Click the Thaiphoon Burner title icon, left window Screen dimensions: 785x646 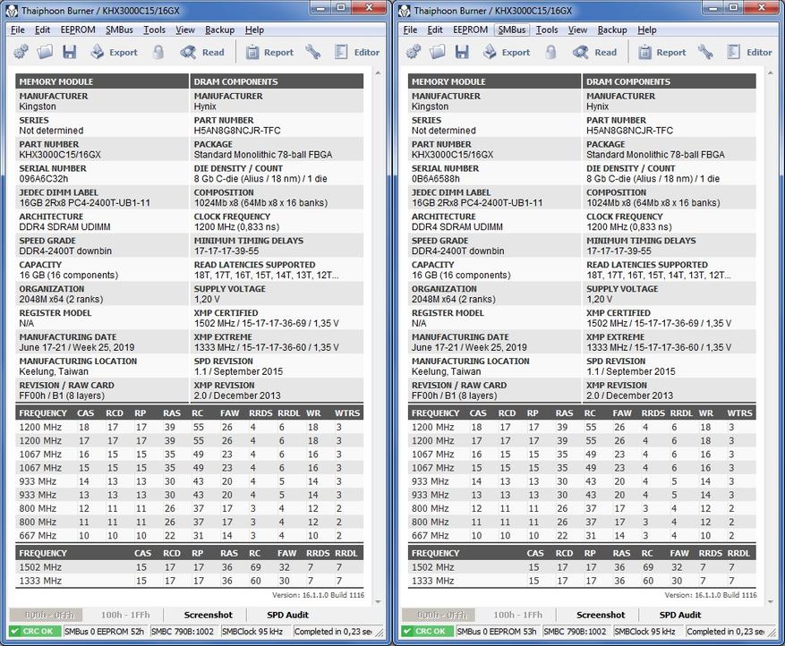pos(12,11)
